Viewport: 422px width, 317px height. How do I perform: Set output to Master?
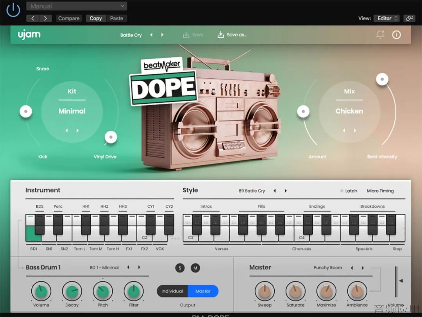pos(203,291)
